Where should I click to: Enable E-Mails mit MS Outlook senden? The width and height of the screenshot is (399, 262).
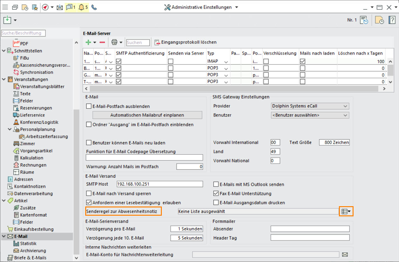(x=216, y=184)
